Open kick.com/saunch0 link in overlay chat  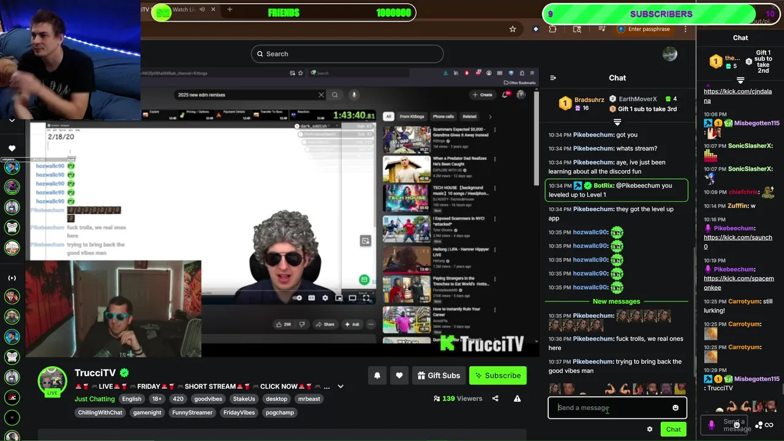tap(737, 242)
